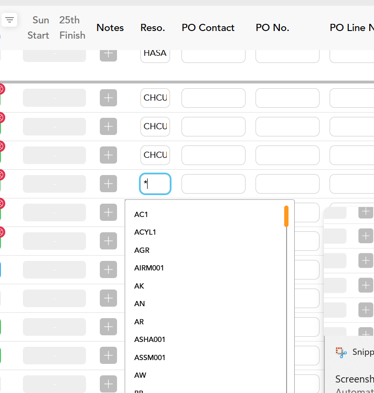Add a note on the asterisk resource row
The image size is (374, 393).
click(x=108, y=184)
